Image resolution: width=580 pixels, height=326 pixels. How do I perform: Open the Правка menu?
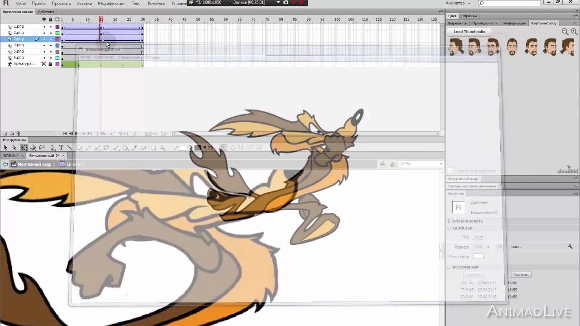point(39,3)
